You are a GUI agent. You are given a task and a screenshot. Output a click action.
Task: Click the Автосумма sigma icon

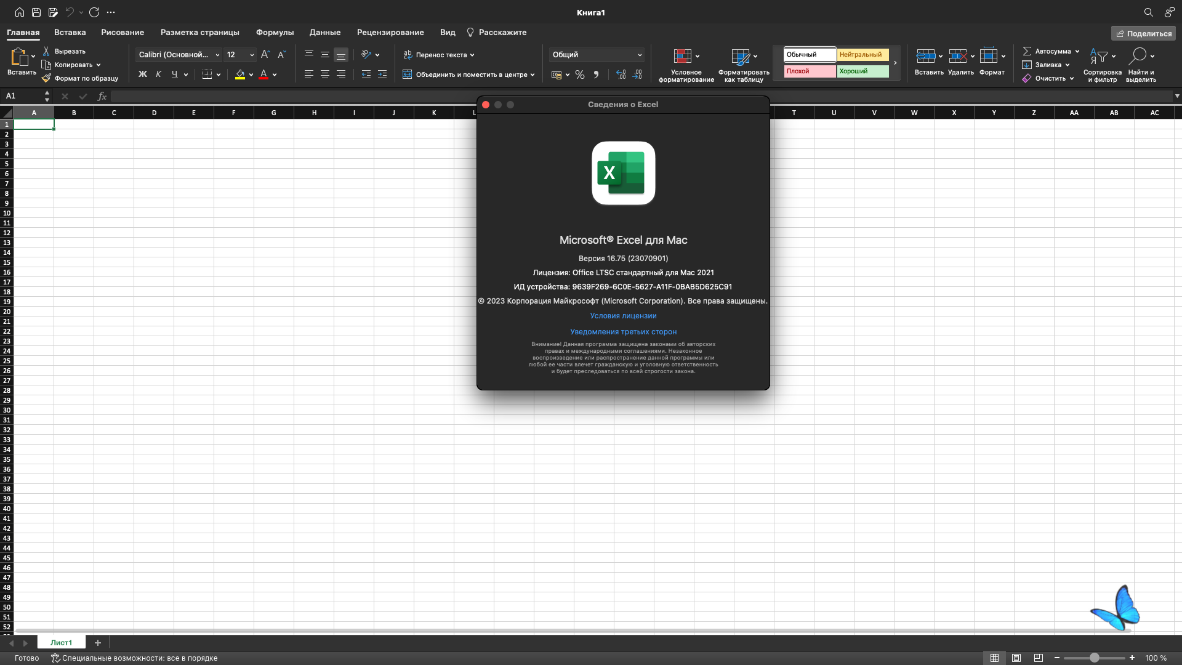click(1027, 51)
